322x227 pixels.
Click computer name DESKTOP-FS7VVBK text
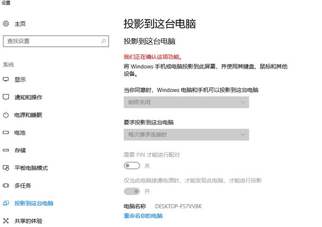179,206
